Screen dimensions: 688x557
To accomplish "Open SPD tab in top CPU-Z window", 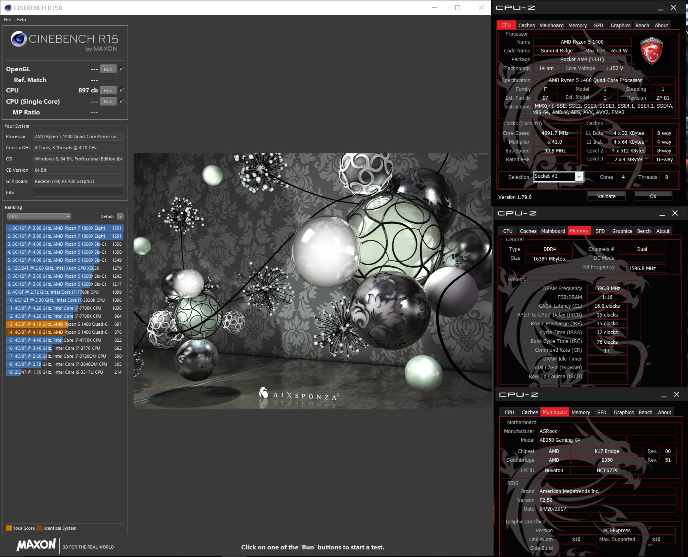I will click(598, 25).
